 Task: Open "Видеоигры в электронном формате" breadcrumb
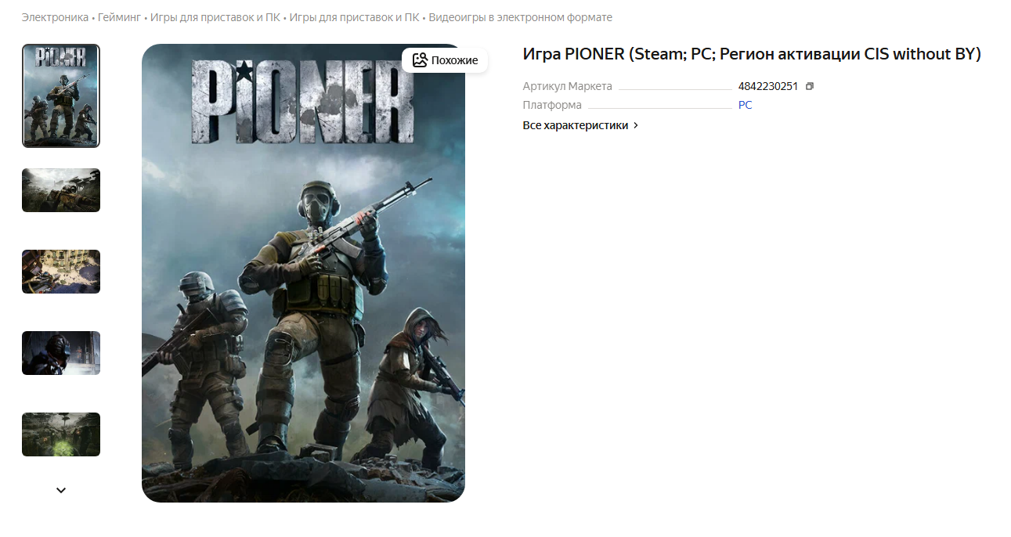point(521,17)
